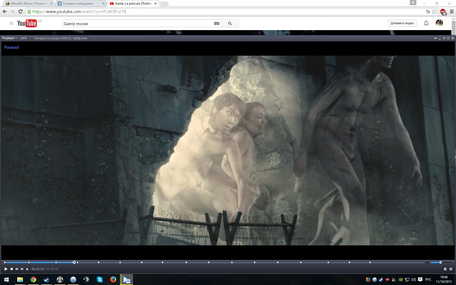Open PotPlayer settings gear
This screenshot has height=285, width=456.
coord(451,269)
